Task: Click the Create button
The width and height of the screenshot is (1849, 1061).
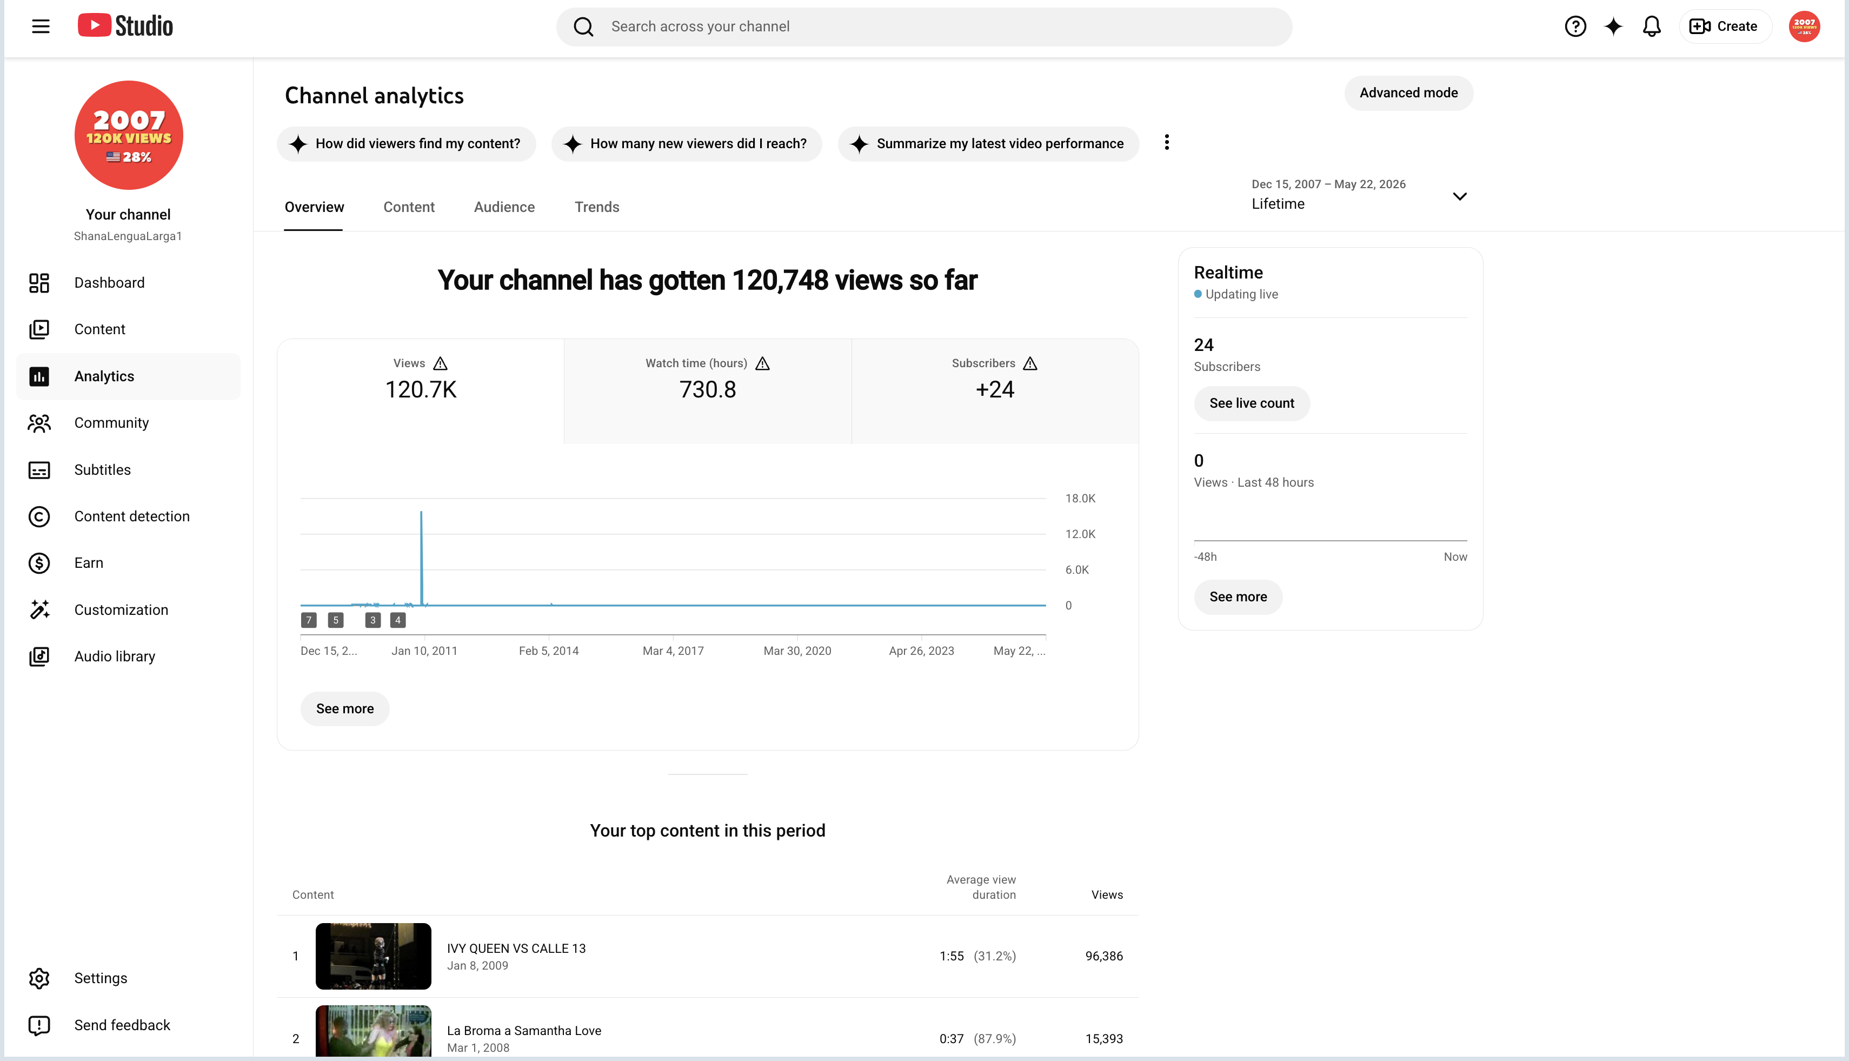Action: pos(1725,27)
